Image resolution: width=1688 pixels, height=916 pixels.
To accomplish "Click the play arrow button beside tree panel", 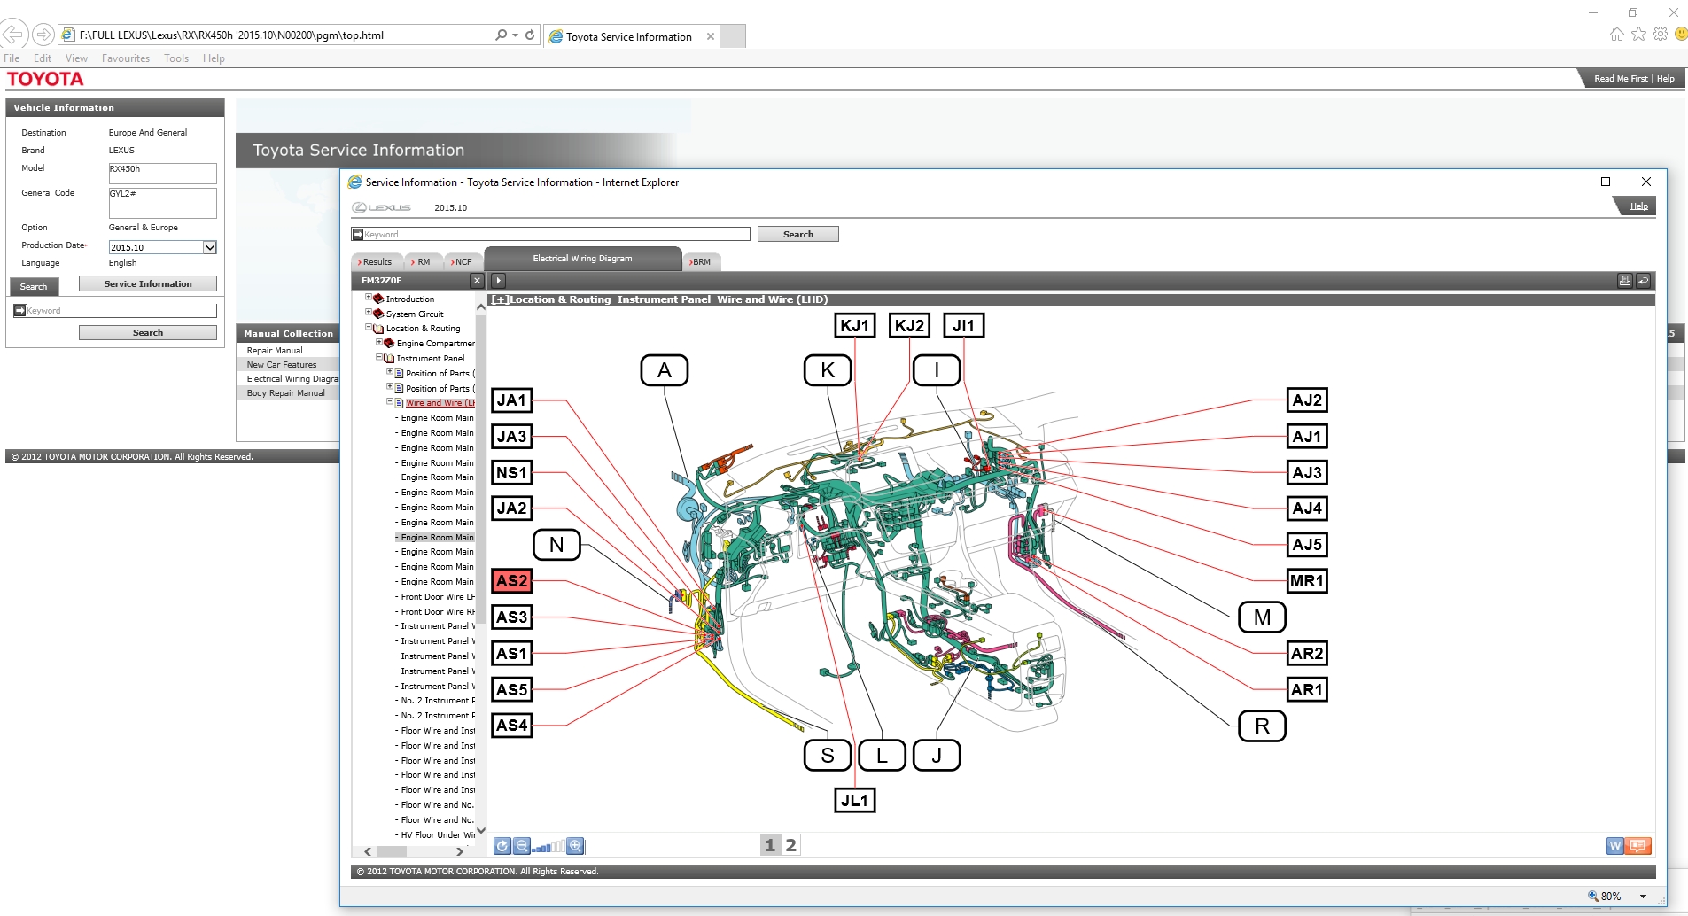I will [x=499, y=280].
